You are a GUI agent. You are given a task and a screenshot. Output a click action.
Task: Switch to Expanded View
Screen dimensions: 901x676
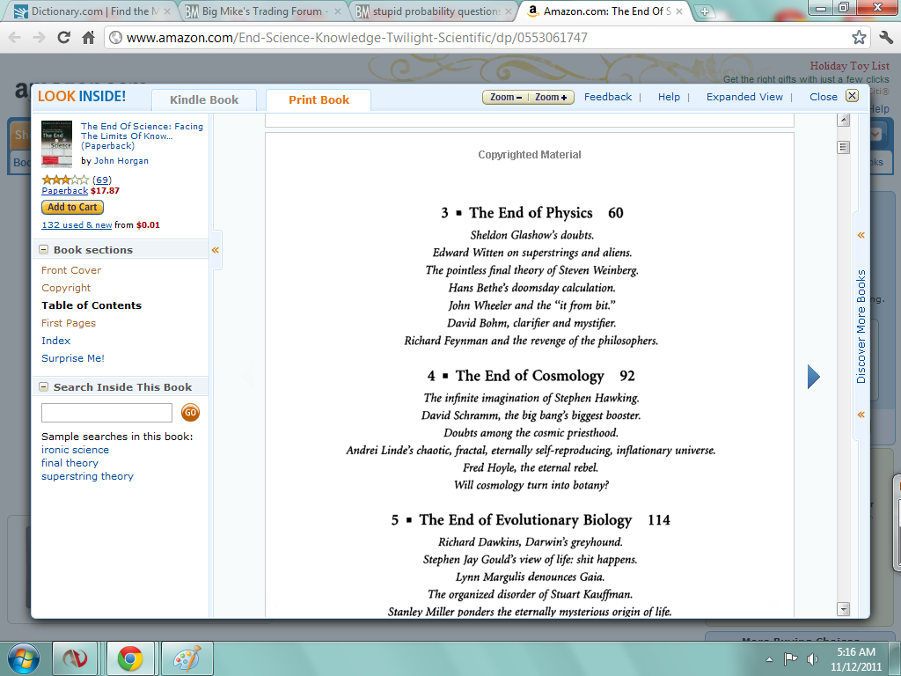[x=744, y=97]
